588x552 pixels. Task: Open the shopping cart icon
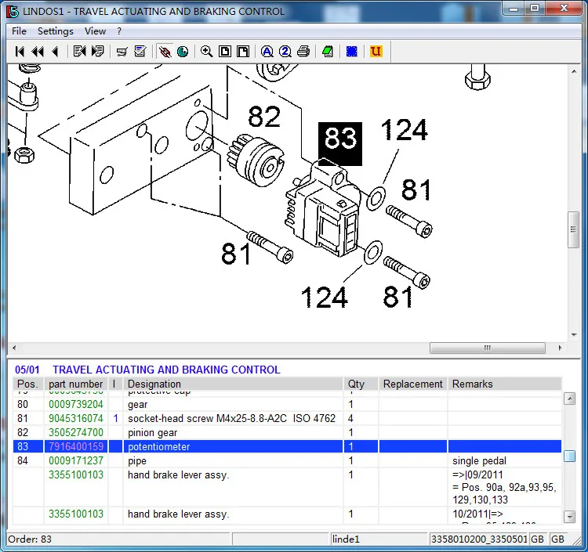[122, 52]
